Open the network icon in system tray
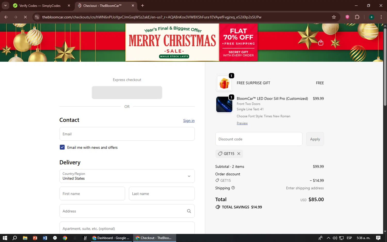This screenshot has width=387, height=242. pyautogui.click(x=342, y=238)
